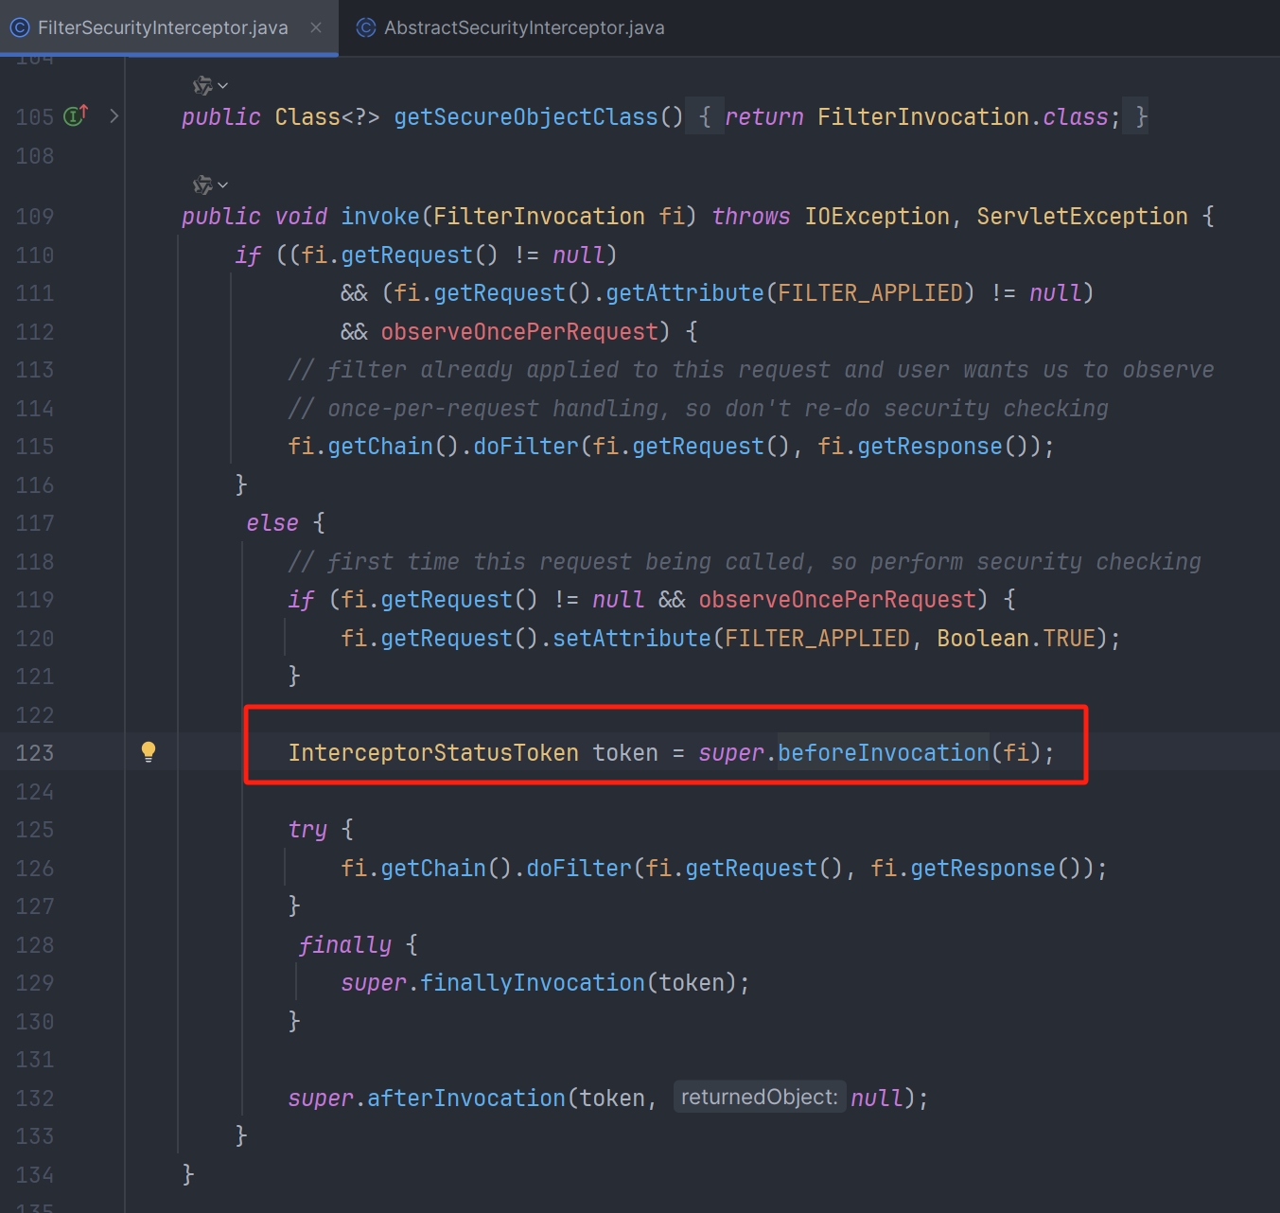The width and height of the screenshot is (1280, 1213).
Task: Select the FilterSecurityInterceptor.java tab
Action: [162, 28]
